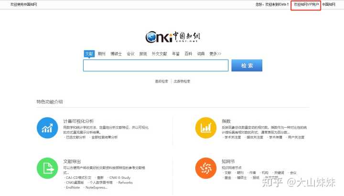Image resolution: width=344 pixels, height=196 pixels.
Task: Click the CNKI 中国知网 logo
Action: click(172, 37)
